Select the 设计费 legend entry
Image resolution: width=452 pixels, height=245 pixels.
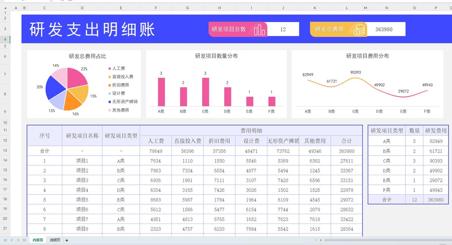pos(117,93)
